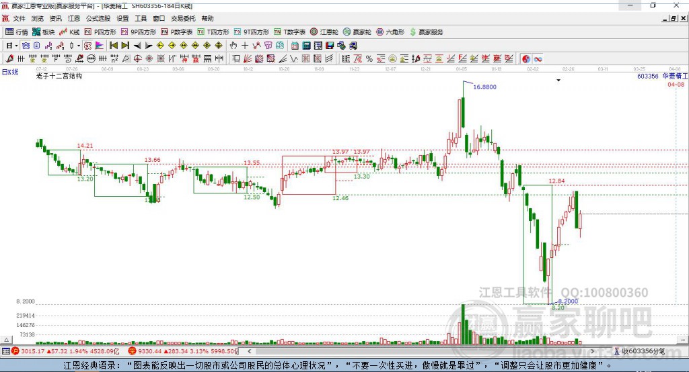Step chart left with black arrow
This screenshot has height=372, width=689.
click(x=137, y=45)
